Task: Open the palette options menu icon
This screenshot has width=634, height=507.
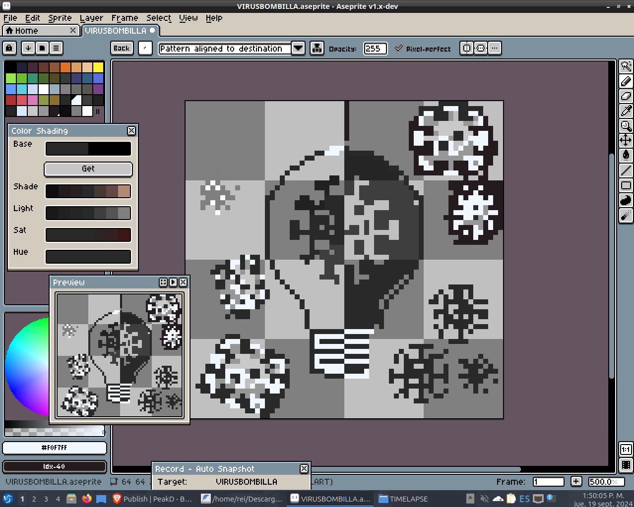Action: (x=56, y=48)
